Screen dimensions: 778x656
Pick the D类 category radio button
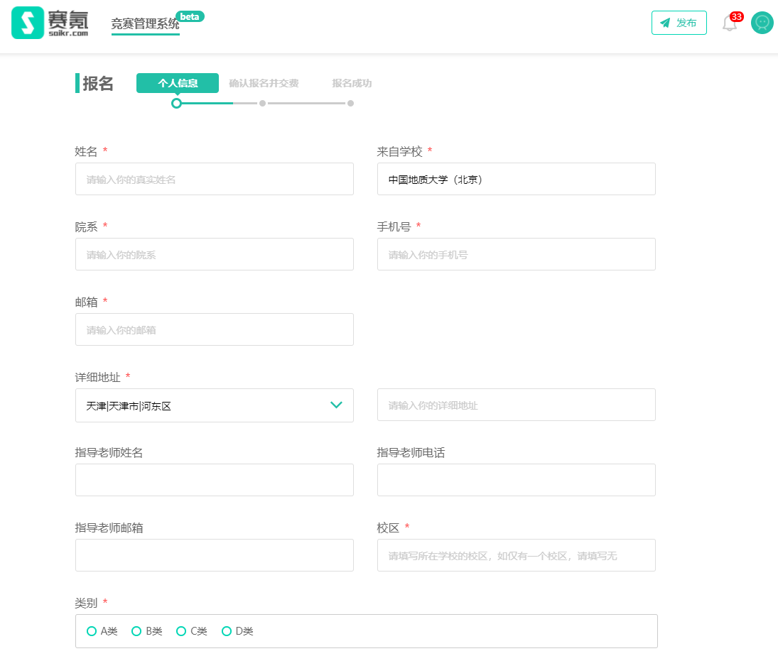[x=227, y=631]
